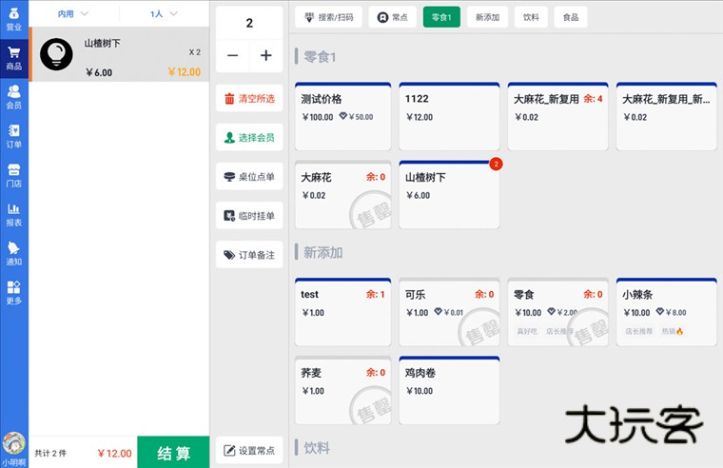Open 设置常点 favorites settings
Viewport: 723px width, 468px height.
(249, 451)
